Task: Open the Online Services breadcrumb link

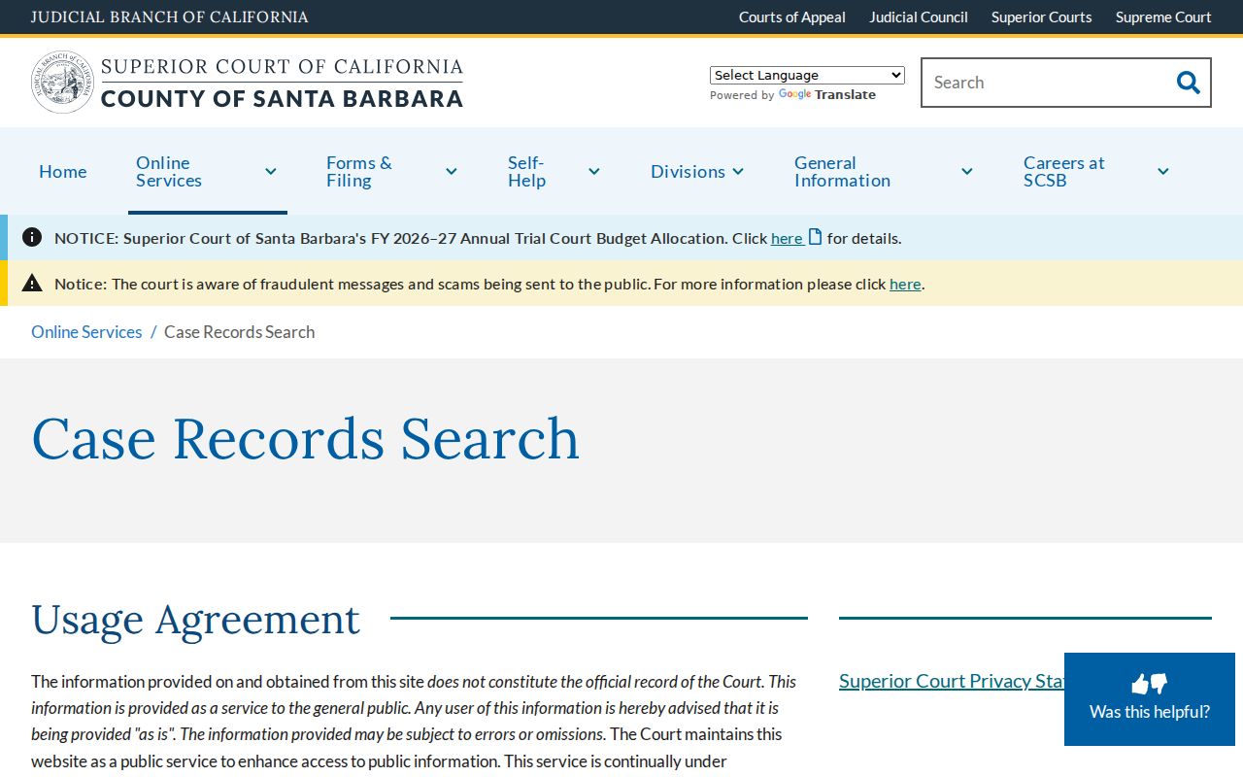Action: [x=86, y=331]
